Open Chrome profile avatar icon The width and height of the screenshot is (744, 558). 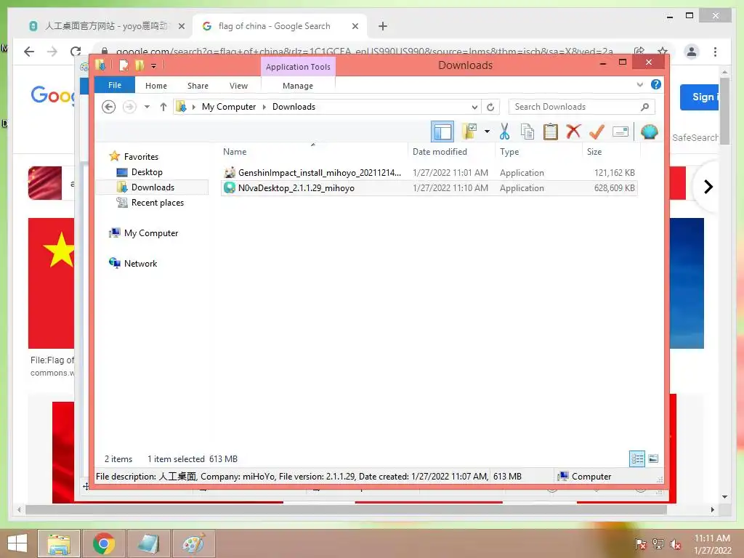point(692,52)
